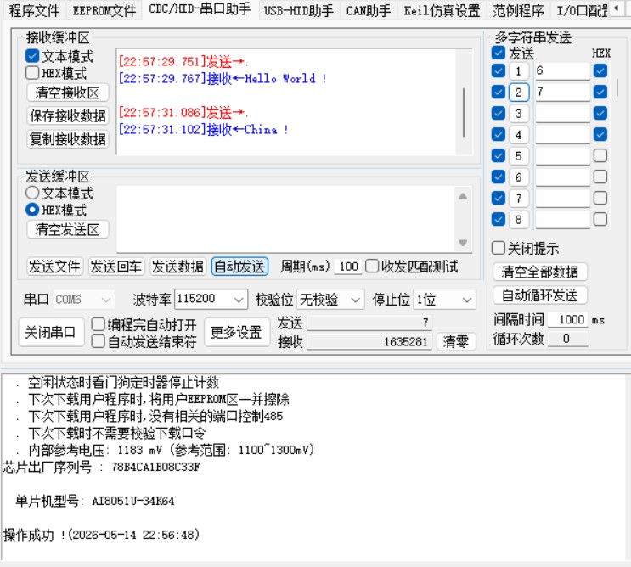Screen dimensions: 631x567
Task: Click received text 'Hello World !'
Action: coord(285,78)
